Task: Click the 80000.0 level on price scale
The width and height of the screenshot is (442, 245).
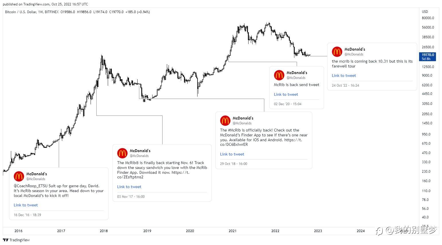Action: (428, 18)
